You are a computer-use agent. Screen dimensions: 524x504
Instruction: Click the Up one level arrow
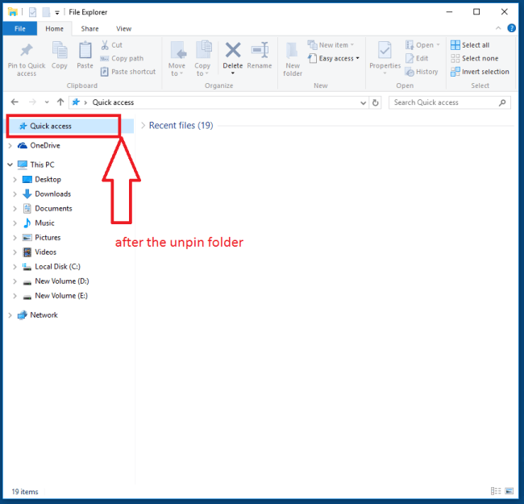60,102
